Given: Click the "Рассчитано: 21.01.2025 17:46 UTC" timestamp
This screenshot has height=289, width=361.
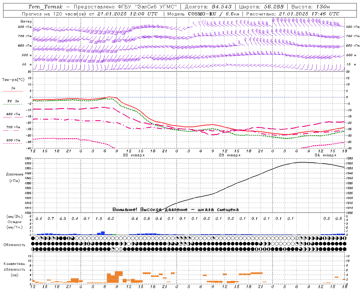Looking at the screenshot, I should click(293, 14).
